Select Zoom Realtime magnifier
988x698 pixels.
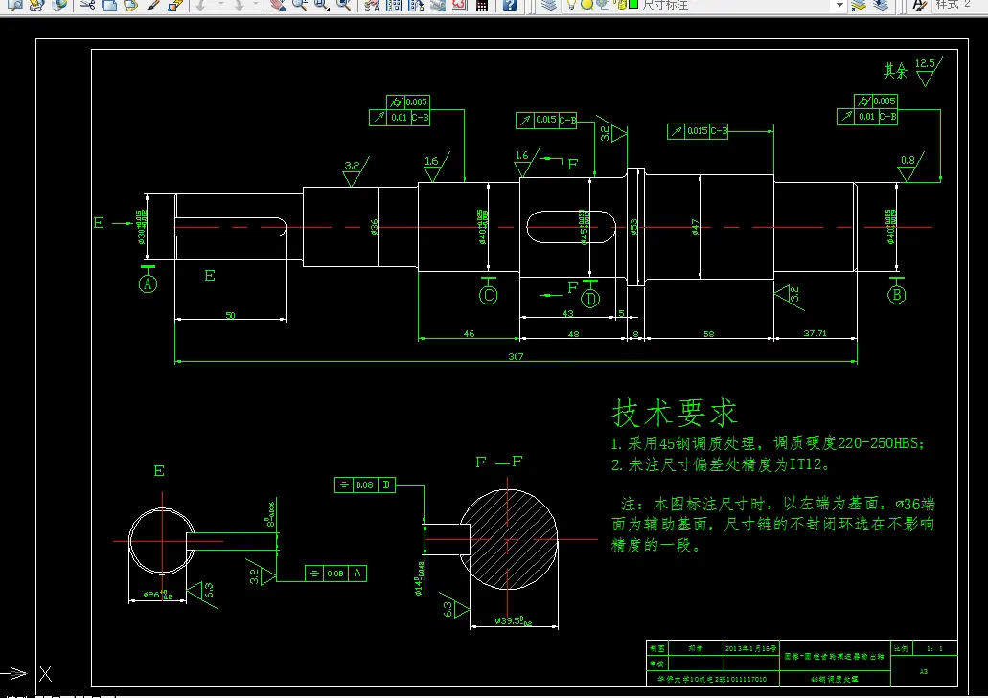tap(299, 5)
